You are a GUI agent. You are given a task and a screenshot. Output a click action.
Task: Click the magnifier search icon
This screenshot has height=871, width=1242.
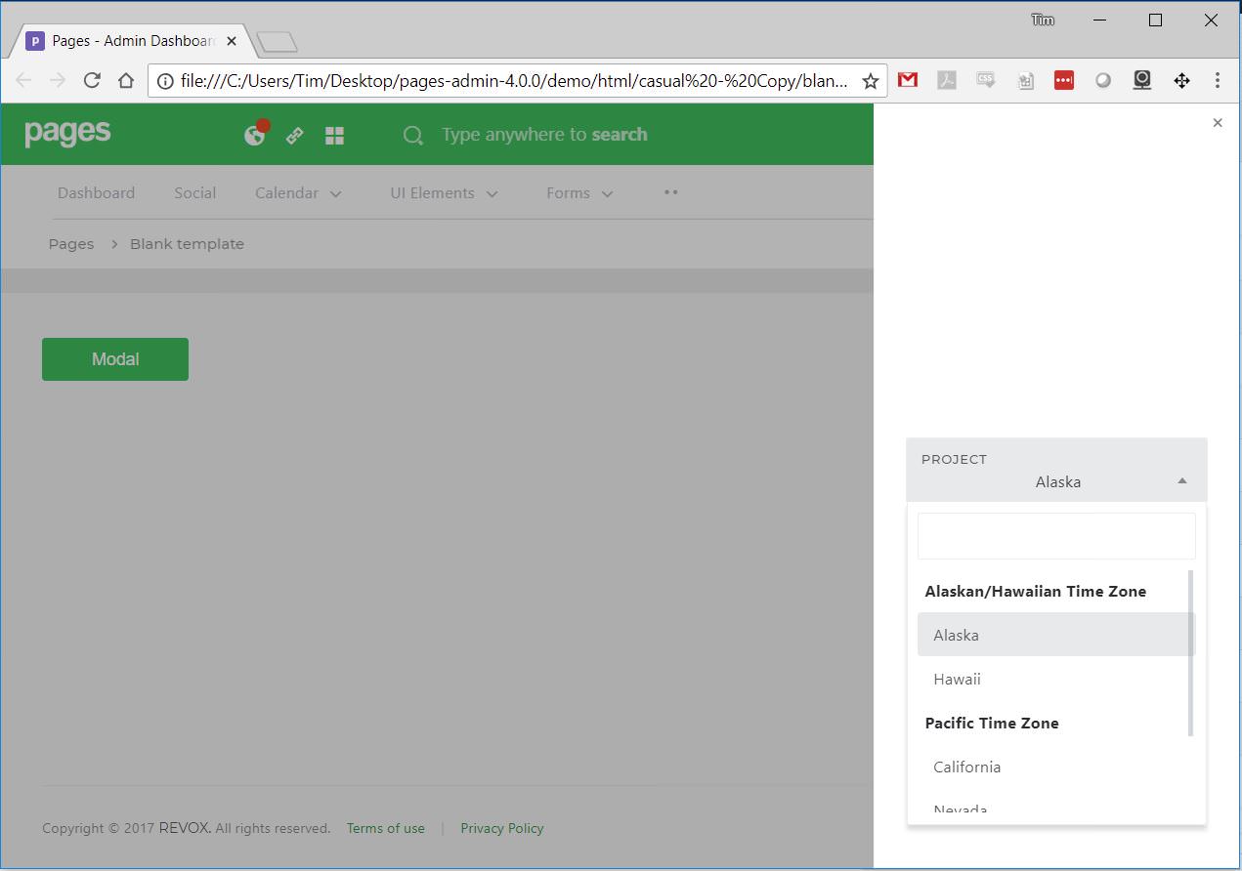pyautogui.click(x=412, y=136)
